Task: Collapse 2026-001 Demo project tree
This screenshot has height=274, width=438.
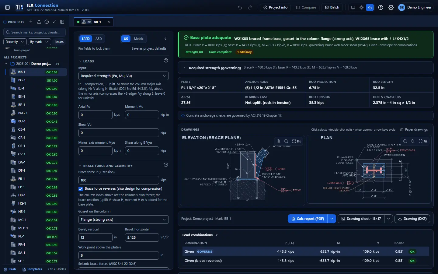Action: point(6,64)
